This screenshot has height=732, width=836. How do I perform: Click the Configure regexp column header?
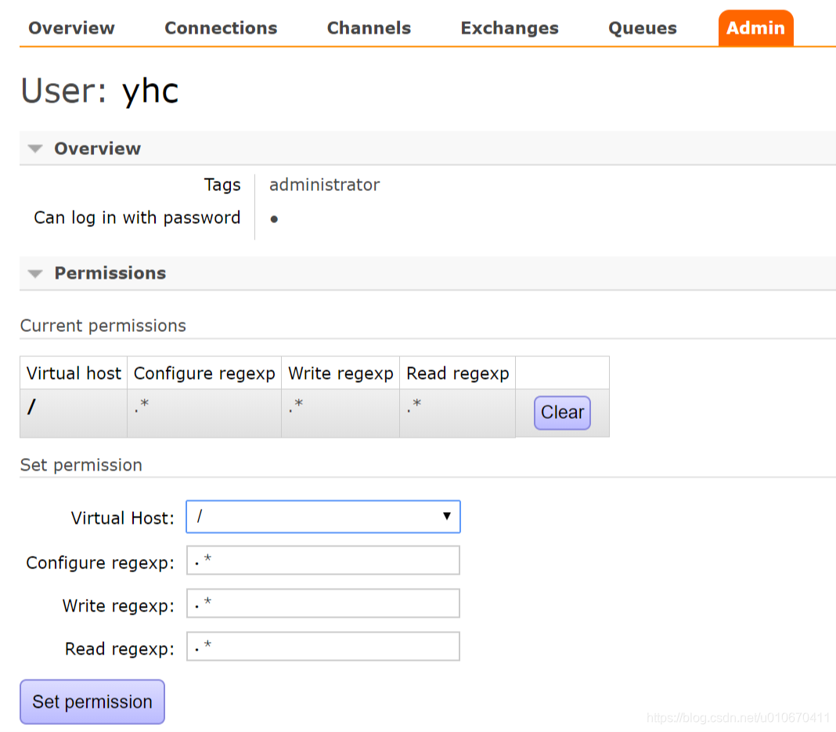pyautogui.click(x=204, y=373)
